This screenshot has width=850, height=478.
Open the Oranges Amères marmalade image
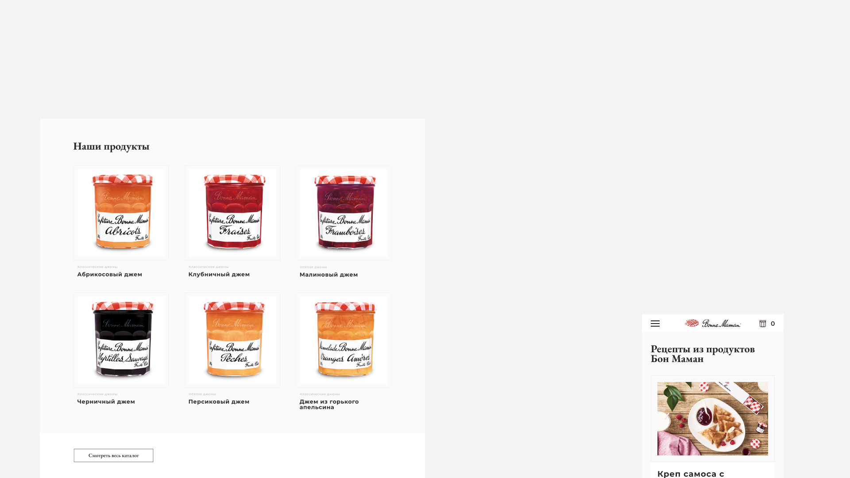tap(344, 340)
